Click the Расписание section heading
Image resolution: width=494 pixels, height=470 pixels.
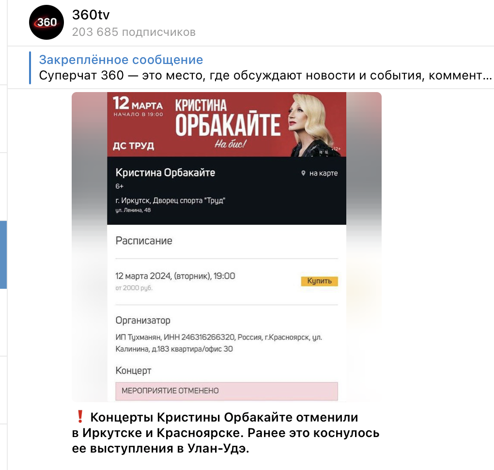(144, 240)
